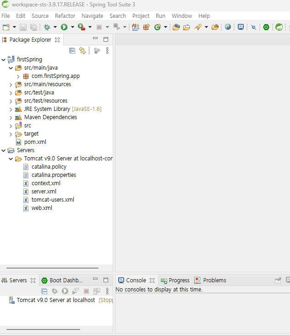Open the Run menu

pyautogui.click(x=161, y=16)
